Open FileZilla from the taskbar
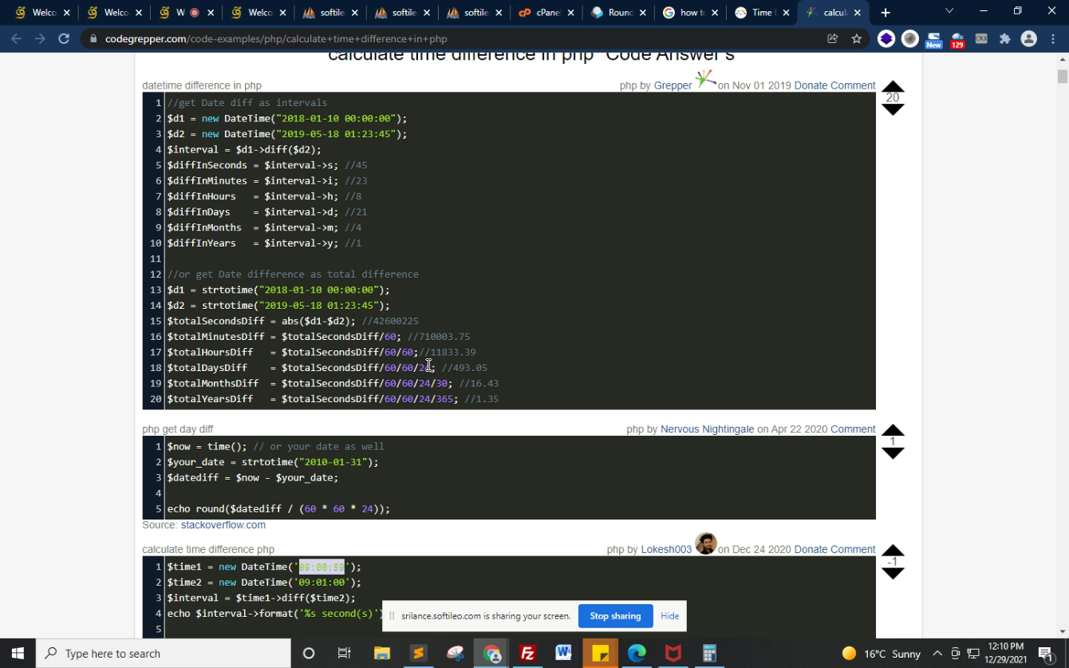Viewport: 1069px width, 668px height. (x=527, y=653)
